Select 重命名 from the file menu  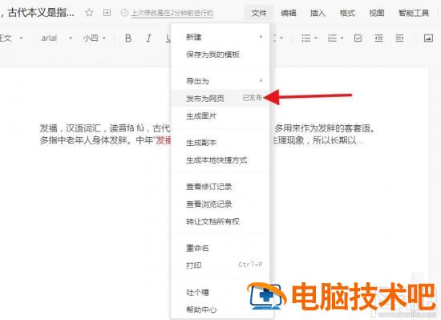tap(220, 248)
